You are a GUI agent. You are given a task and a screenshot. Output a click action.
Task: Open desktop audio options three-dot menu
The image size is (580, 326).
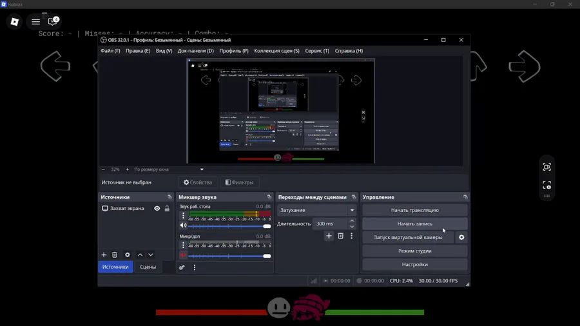click(x=183, y=215)
